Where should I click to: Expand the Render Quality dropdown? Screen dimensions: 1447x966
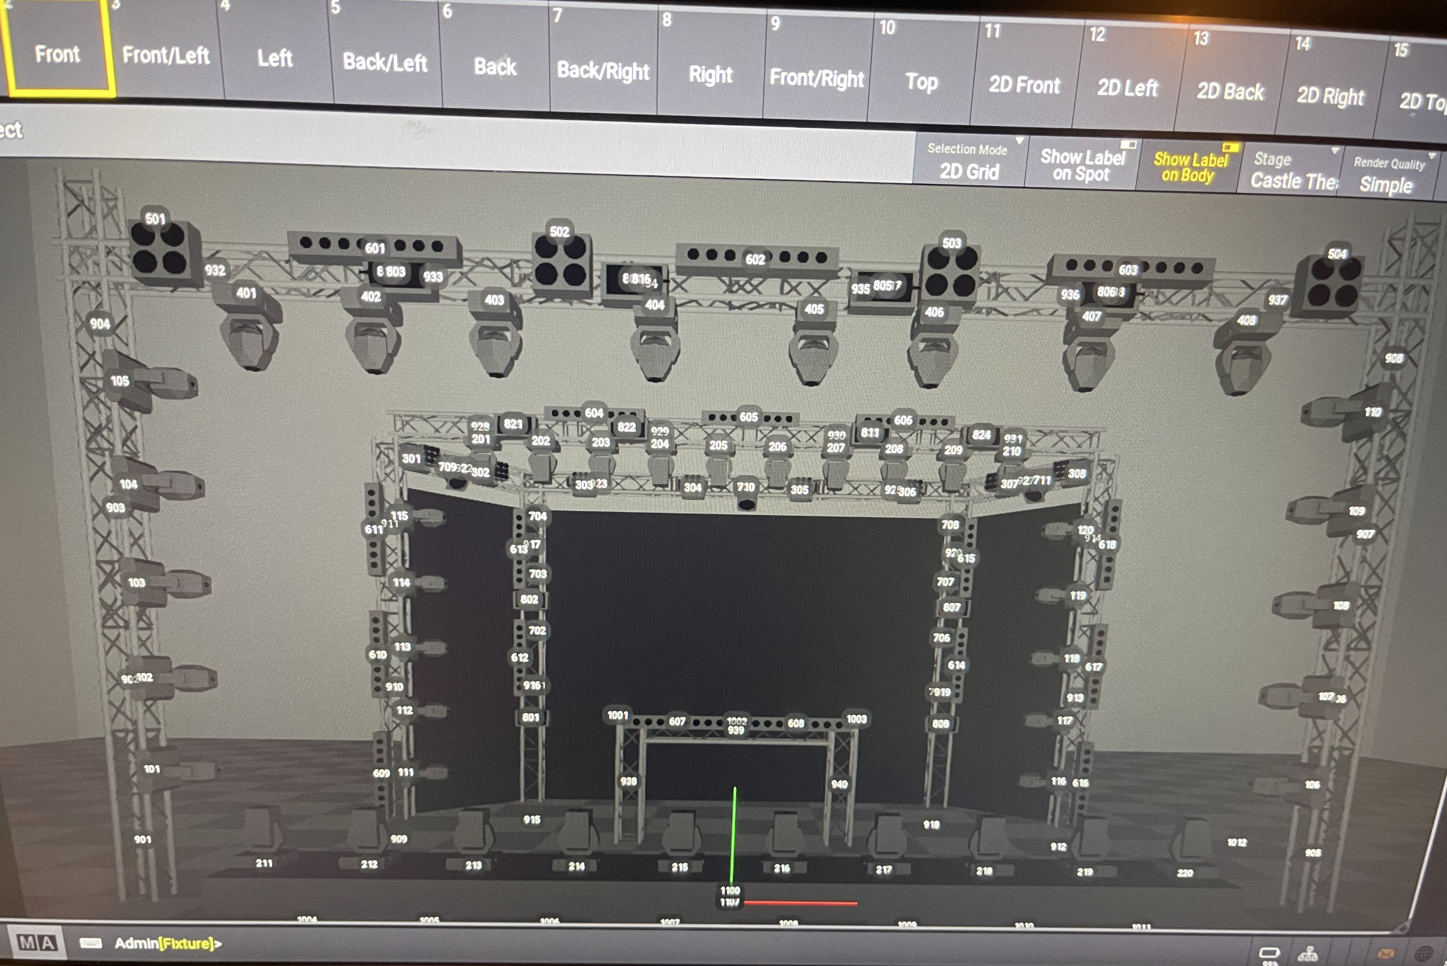(x=1389, y=175)
